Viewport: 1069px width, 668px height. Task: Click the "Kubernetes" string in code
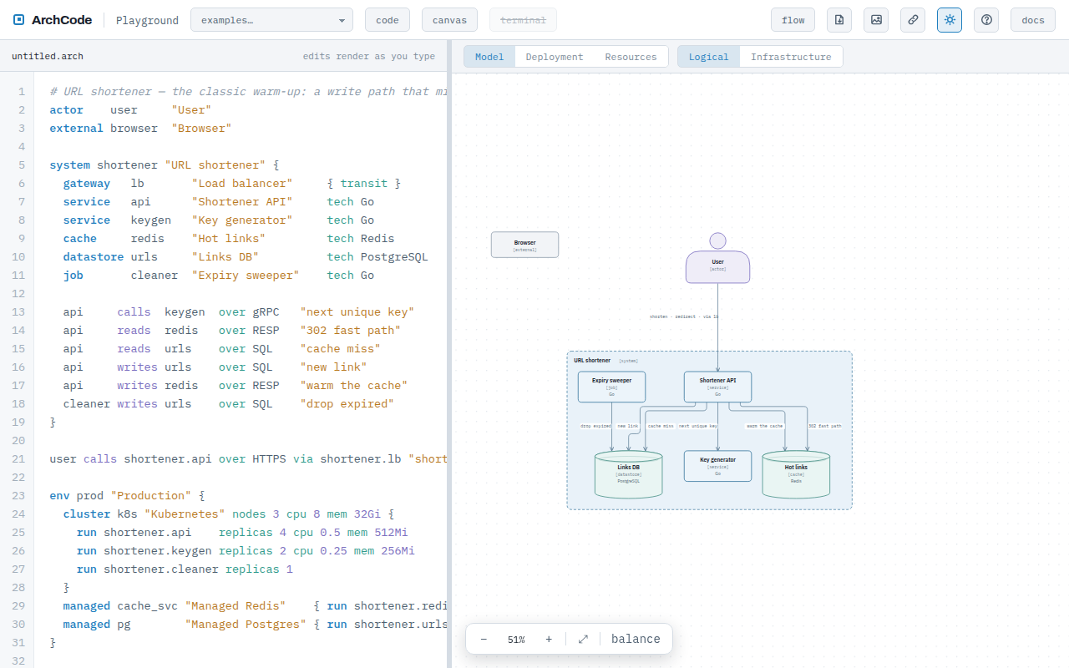(x=185, y=514)
